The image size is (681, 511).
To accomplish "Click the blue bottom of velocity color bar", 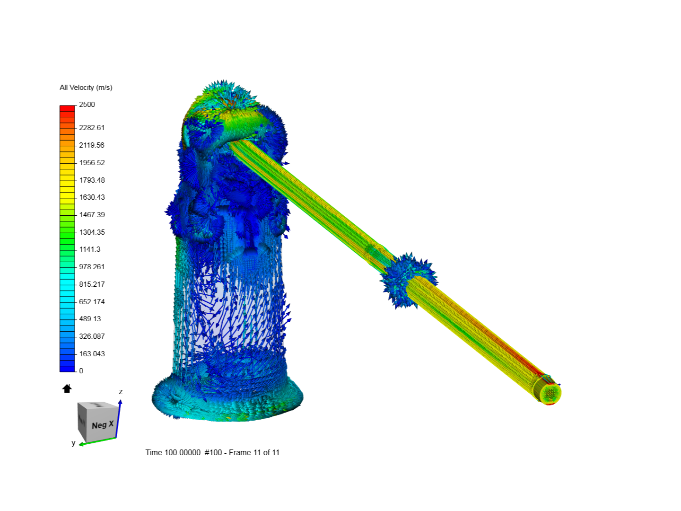I will tap(67, 368).
